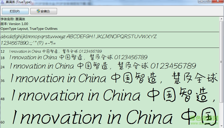Click the scrollbar up arrow
Screen dimensions: 224x128
(x=221, y=19)
